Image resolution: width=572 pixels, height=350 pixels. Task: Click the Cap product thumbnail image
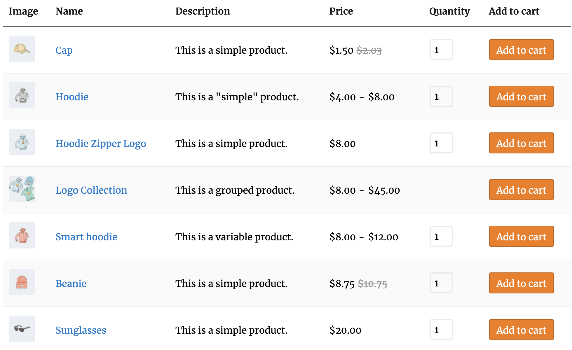tap(22, 49)
